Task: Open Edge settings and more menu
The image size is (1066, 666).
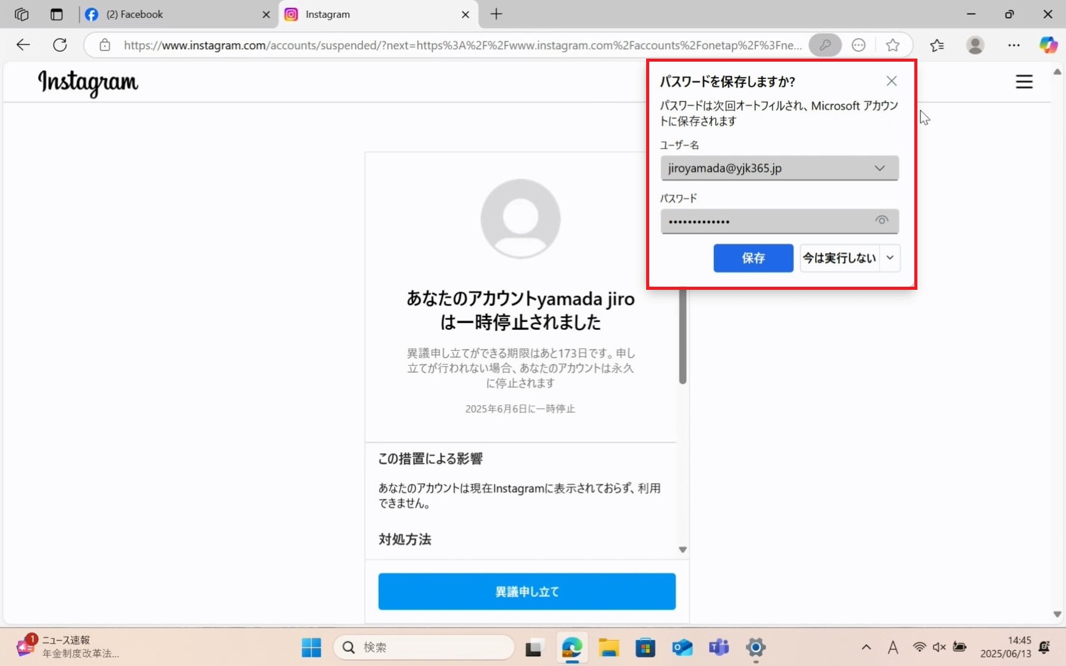Action: [1014, 45]
